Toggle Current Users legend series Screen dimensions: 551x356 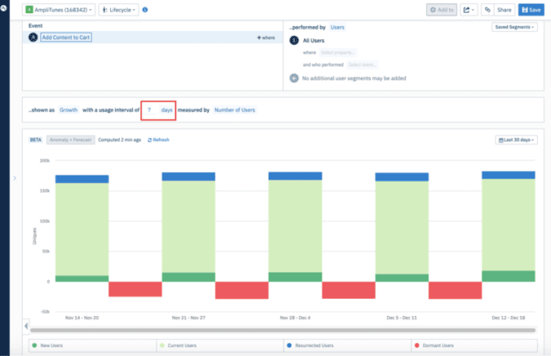pos(181,346)
